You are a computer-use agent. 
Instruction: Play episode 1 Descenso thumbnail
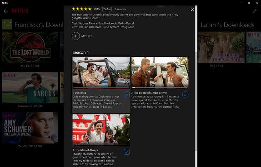[101, 73]
